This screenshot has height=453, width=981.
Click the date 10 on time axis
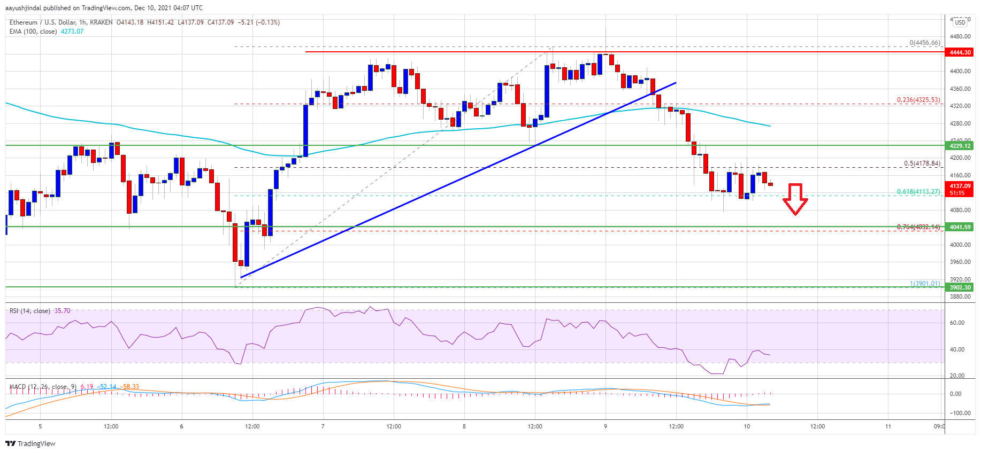tap(747, 426)
